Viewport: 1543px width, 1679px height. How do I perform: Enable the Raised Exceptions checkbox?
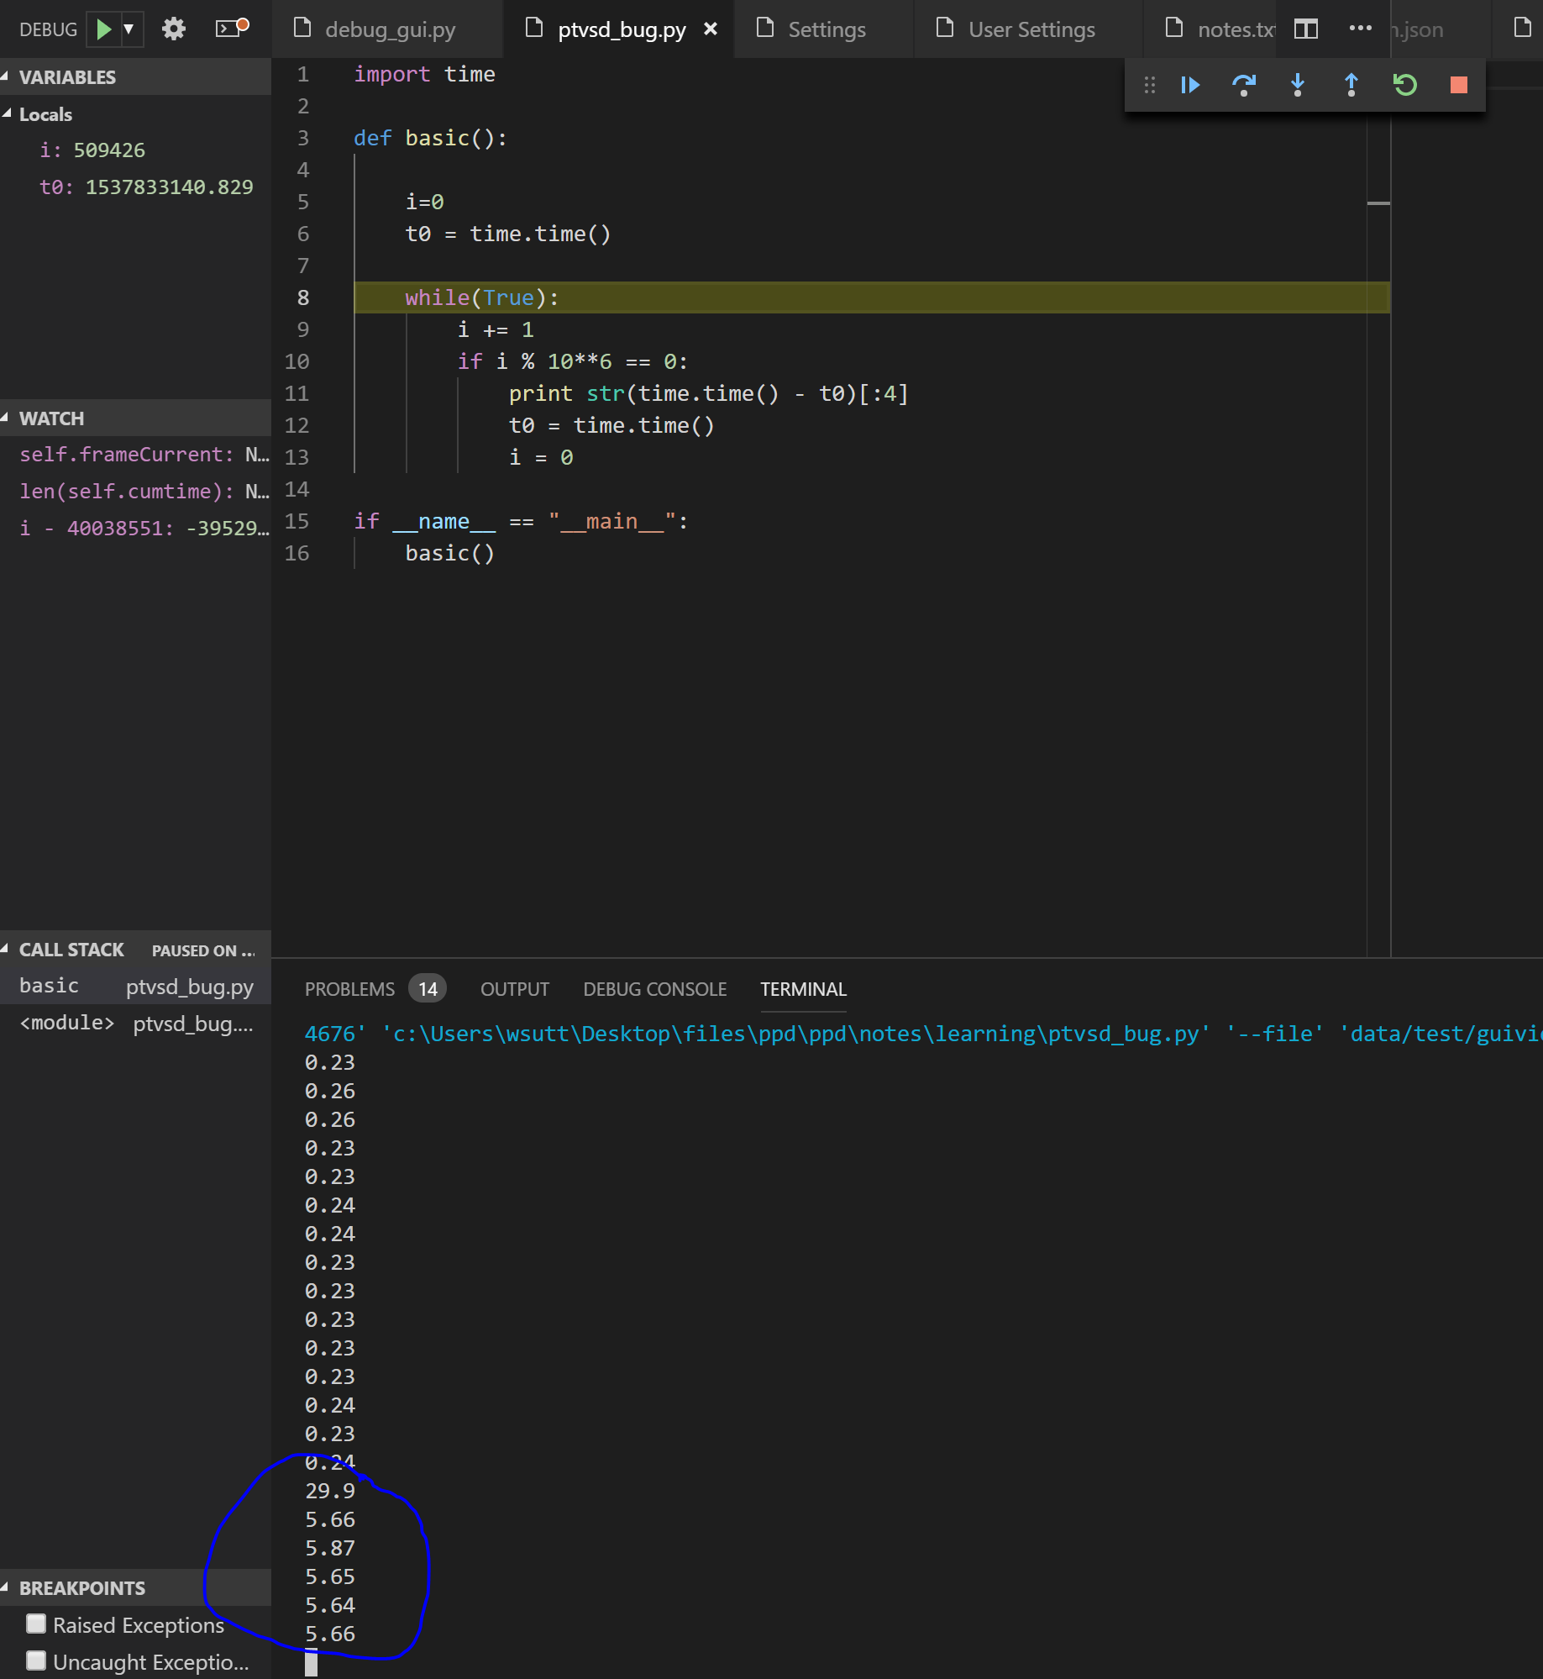(x=37, y=1624)
